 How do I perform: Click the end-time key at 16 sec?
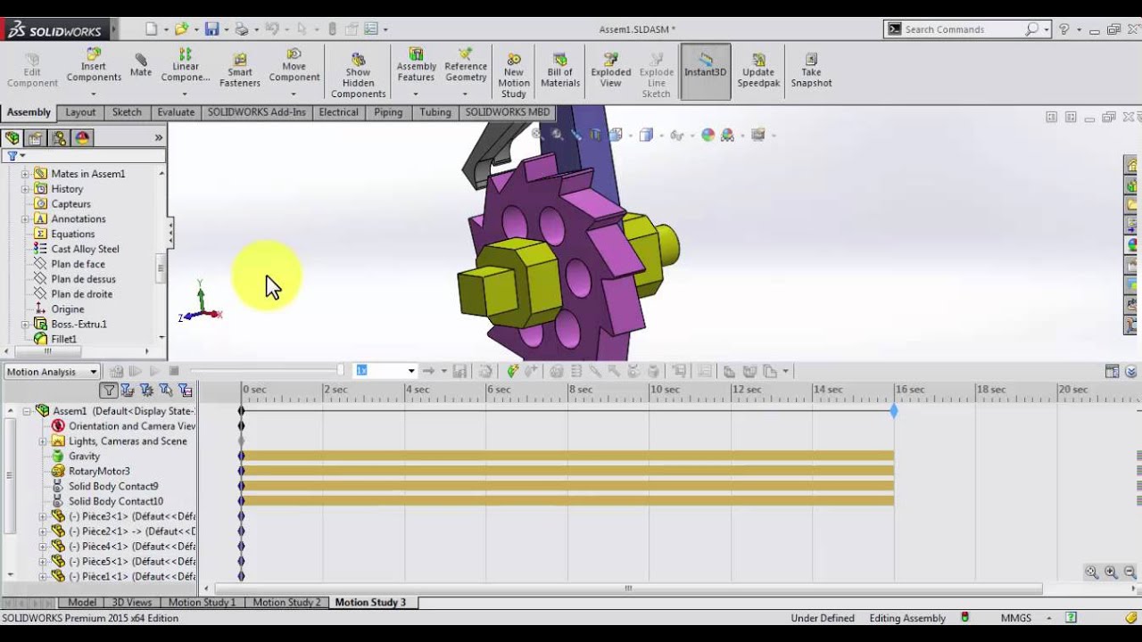[x=894, y=411]
